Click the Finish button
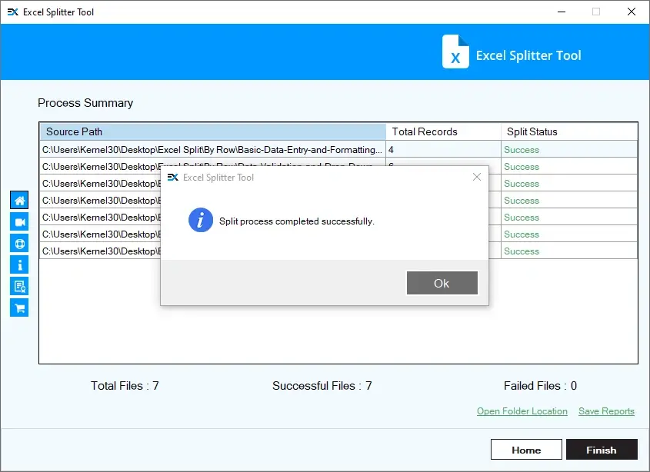 pos(602,450)
